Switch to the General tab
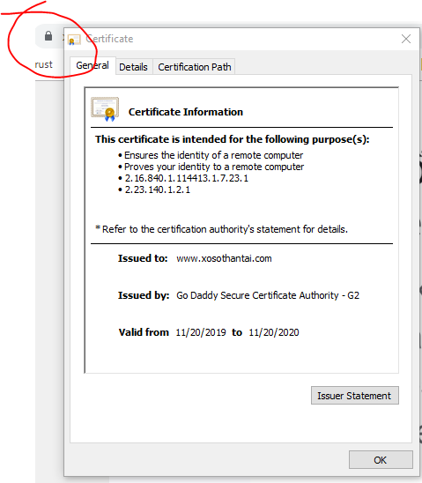 click(93, 65)
